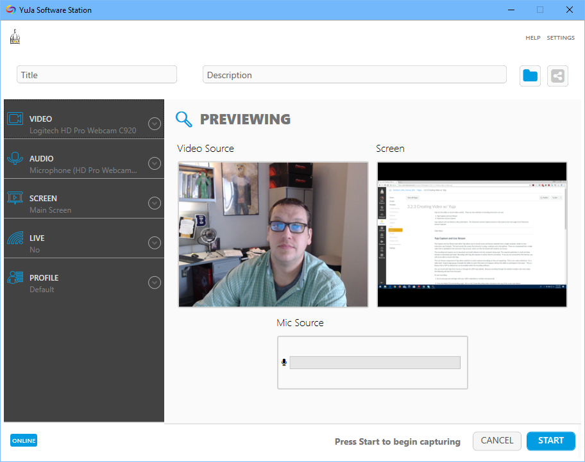
Task: Focus the Description input field
Action: (x=355, y=74)
